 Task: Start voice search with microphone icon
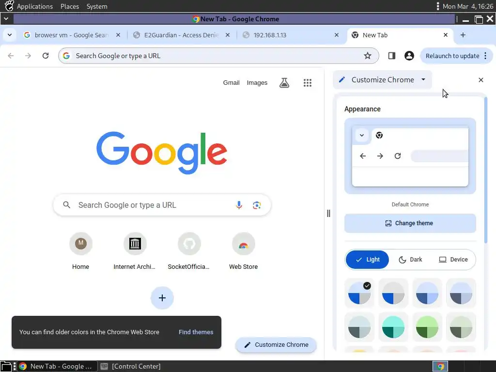point(239,205)
